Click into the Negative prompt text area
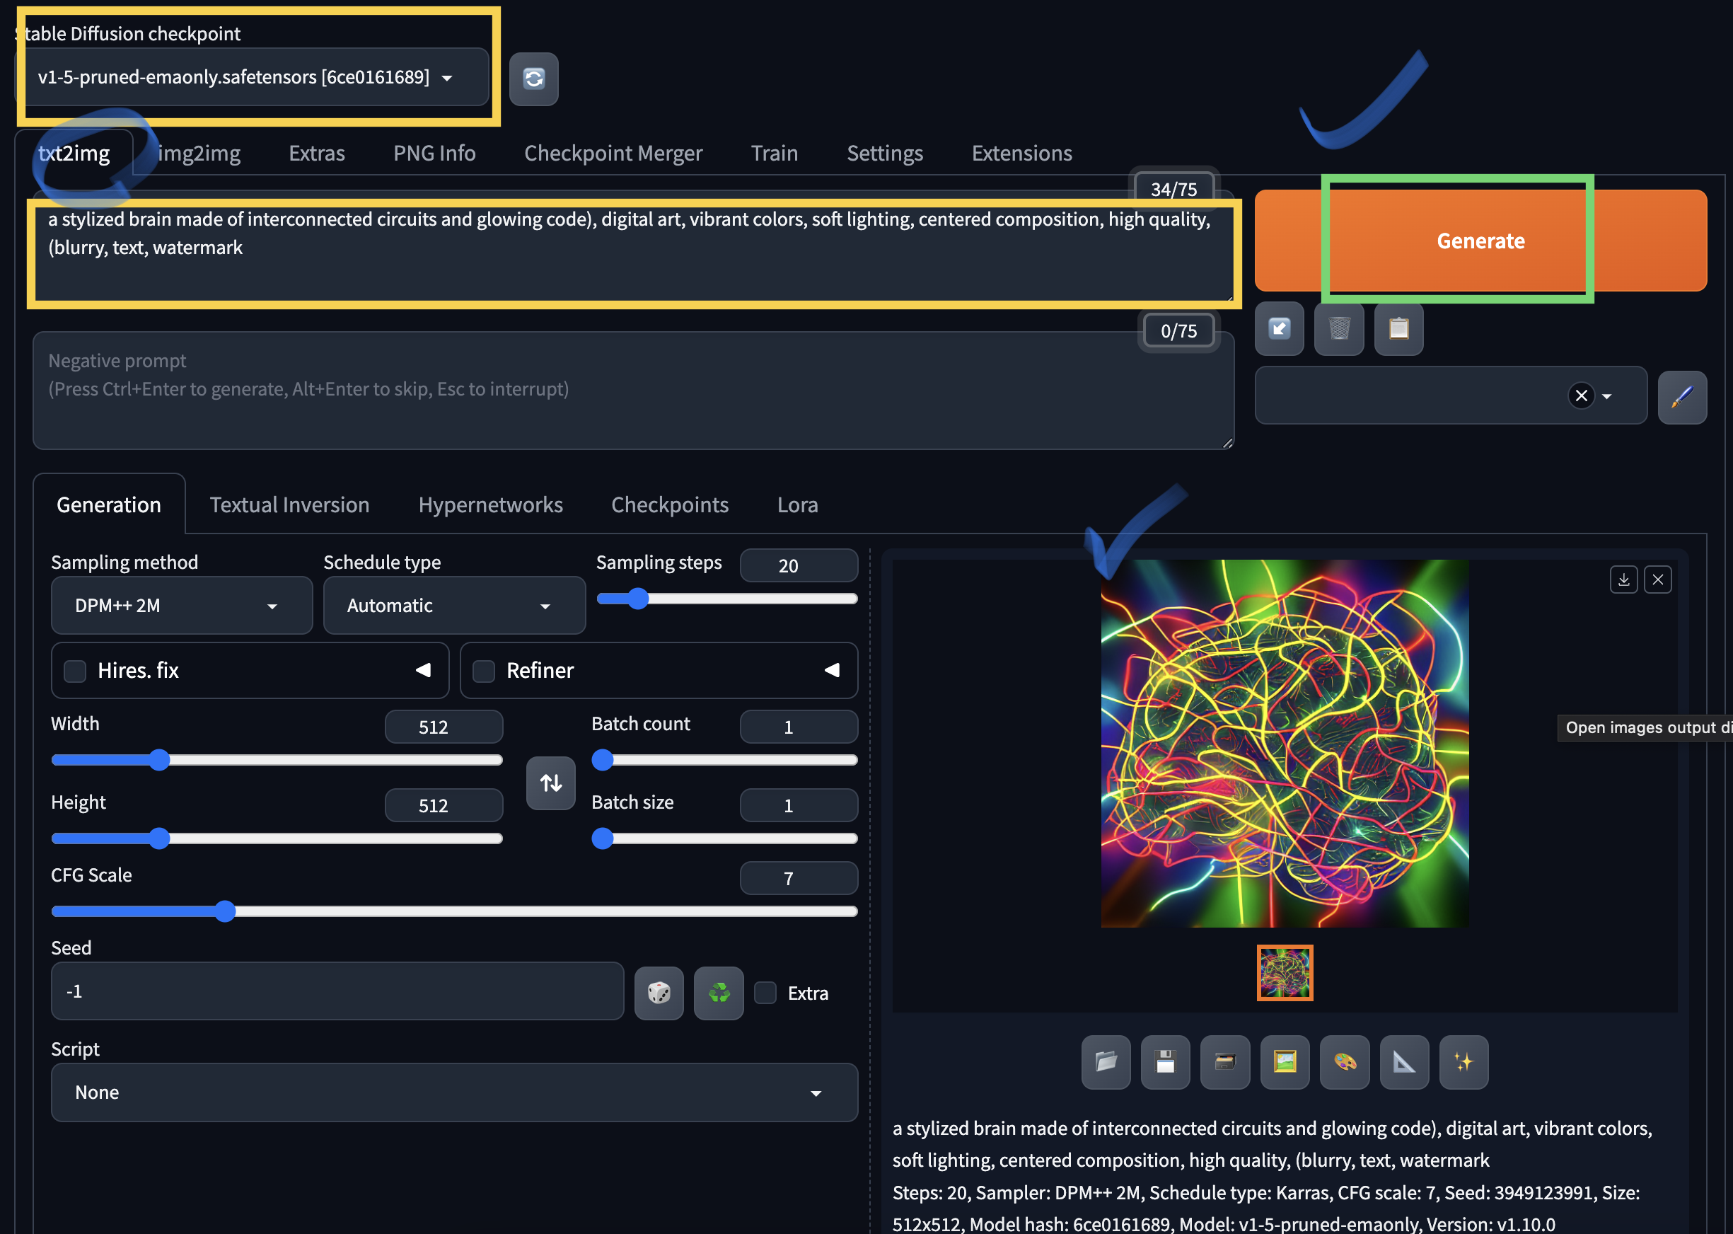 click(x=632, y=391)
